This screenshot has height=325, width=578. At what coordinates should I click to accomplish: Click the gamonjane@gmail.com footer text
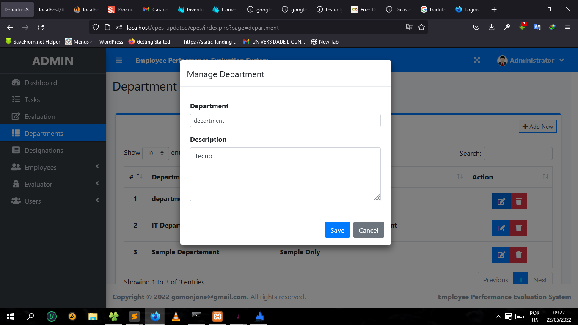pyautogui.click(x=209, y=297)
